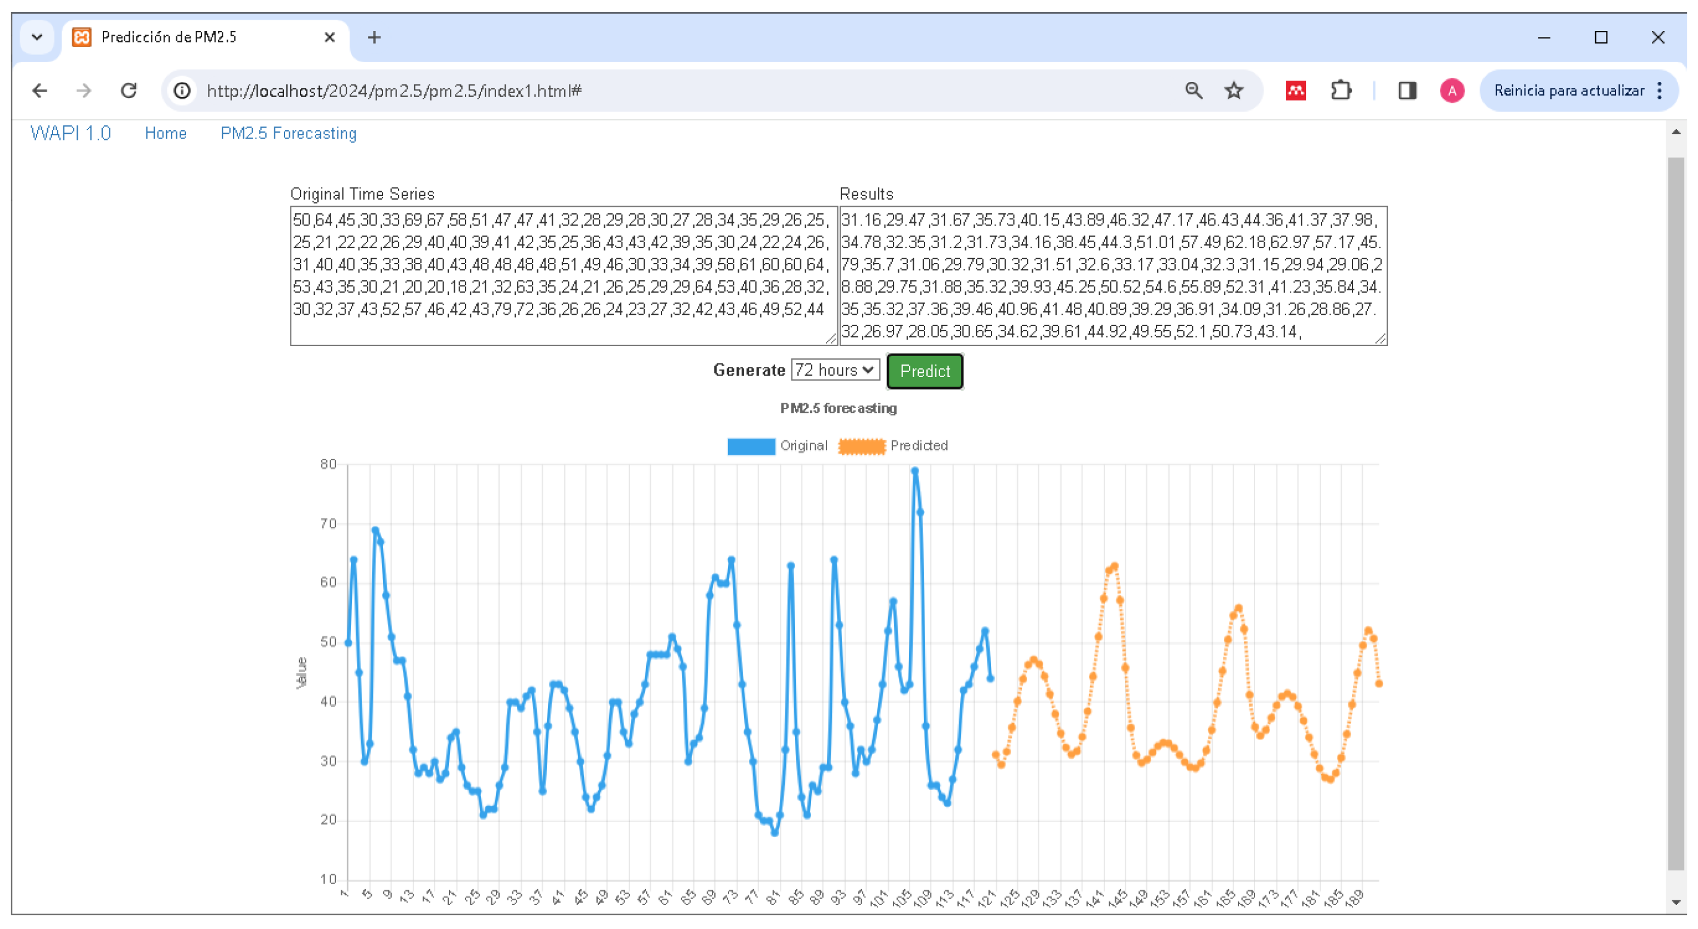Reload the page with refresh icon

coord(129,90)
